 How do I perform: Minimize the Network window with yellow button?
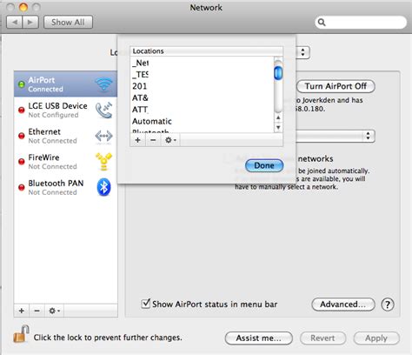23,7
